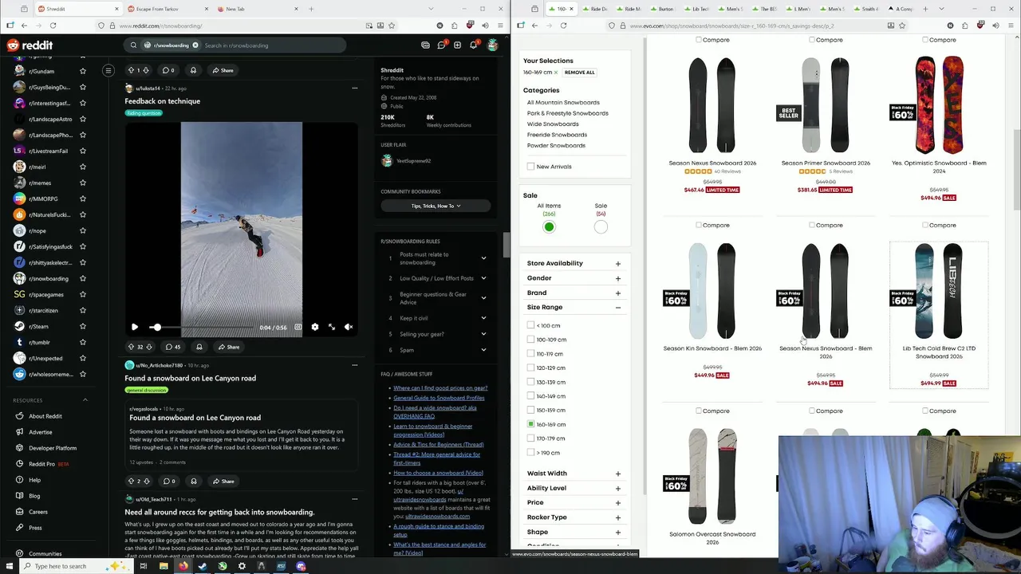Favorite r/Steam with its star
1021x574 pixels.
pos(83,326)
